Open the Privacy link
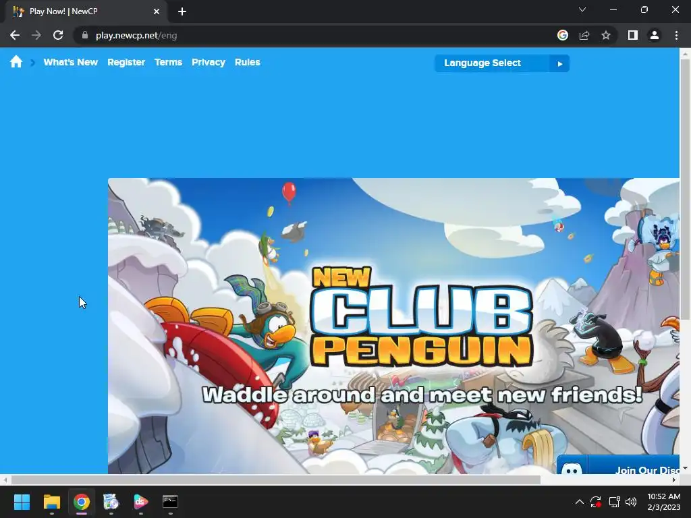 [x=209, y=62]
